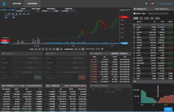Open the settings gear in the header
The image size is (174, 112).
click(146, 4)
